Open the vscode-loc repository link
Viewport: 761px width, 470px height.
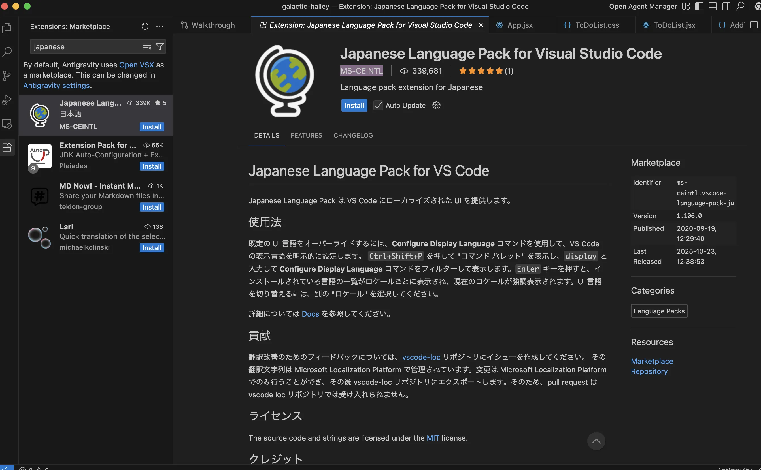421,357
